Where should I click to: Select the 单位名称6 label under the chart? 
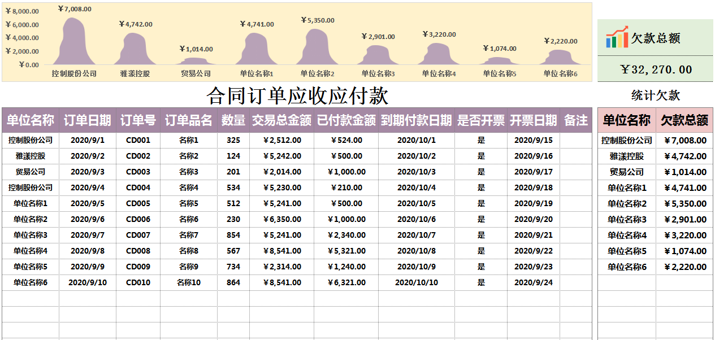coord(561,72)
